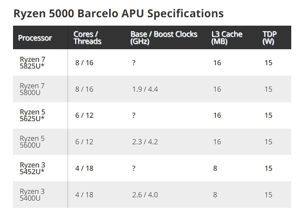This screenshot has height=220, width=303.
Task: Select the Cores / Threads column header
Action: 87,38
